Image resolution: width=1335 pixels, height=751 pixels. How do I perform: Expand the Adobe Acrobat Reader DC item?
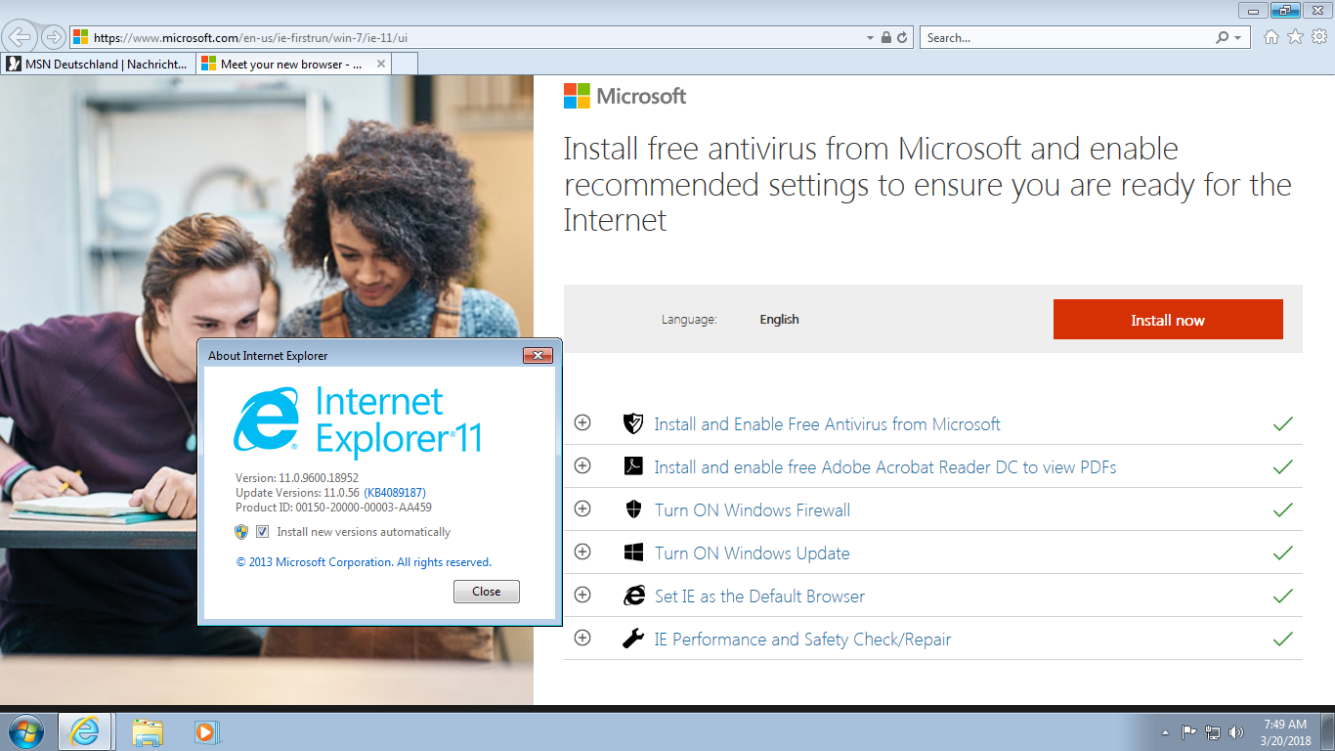tap(582, 465)
